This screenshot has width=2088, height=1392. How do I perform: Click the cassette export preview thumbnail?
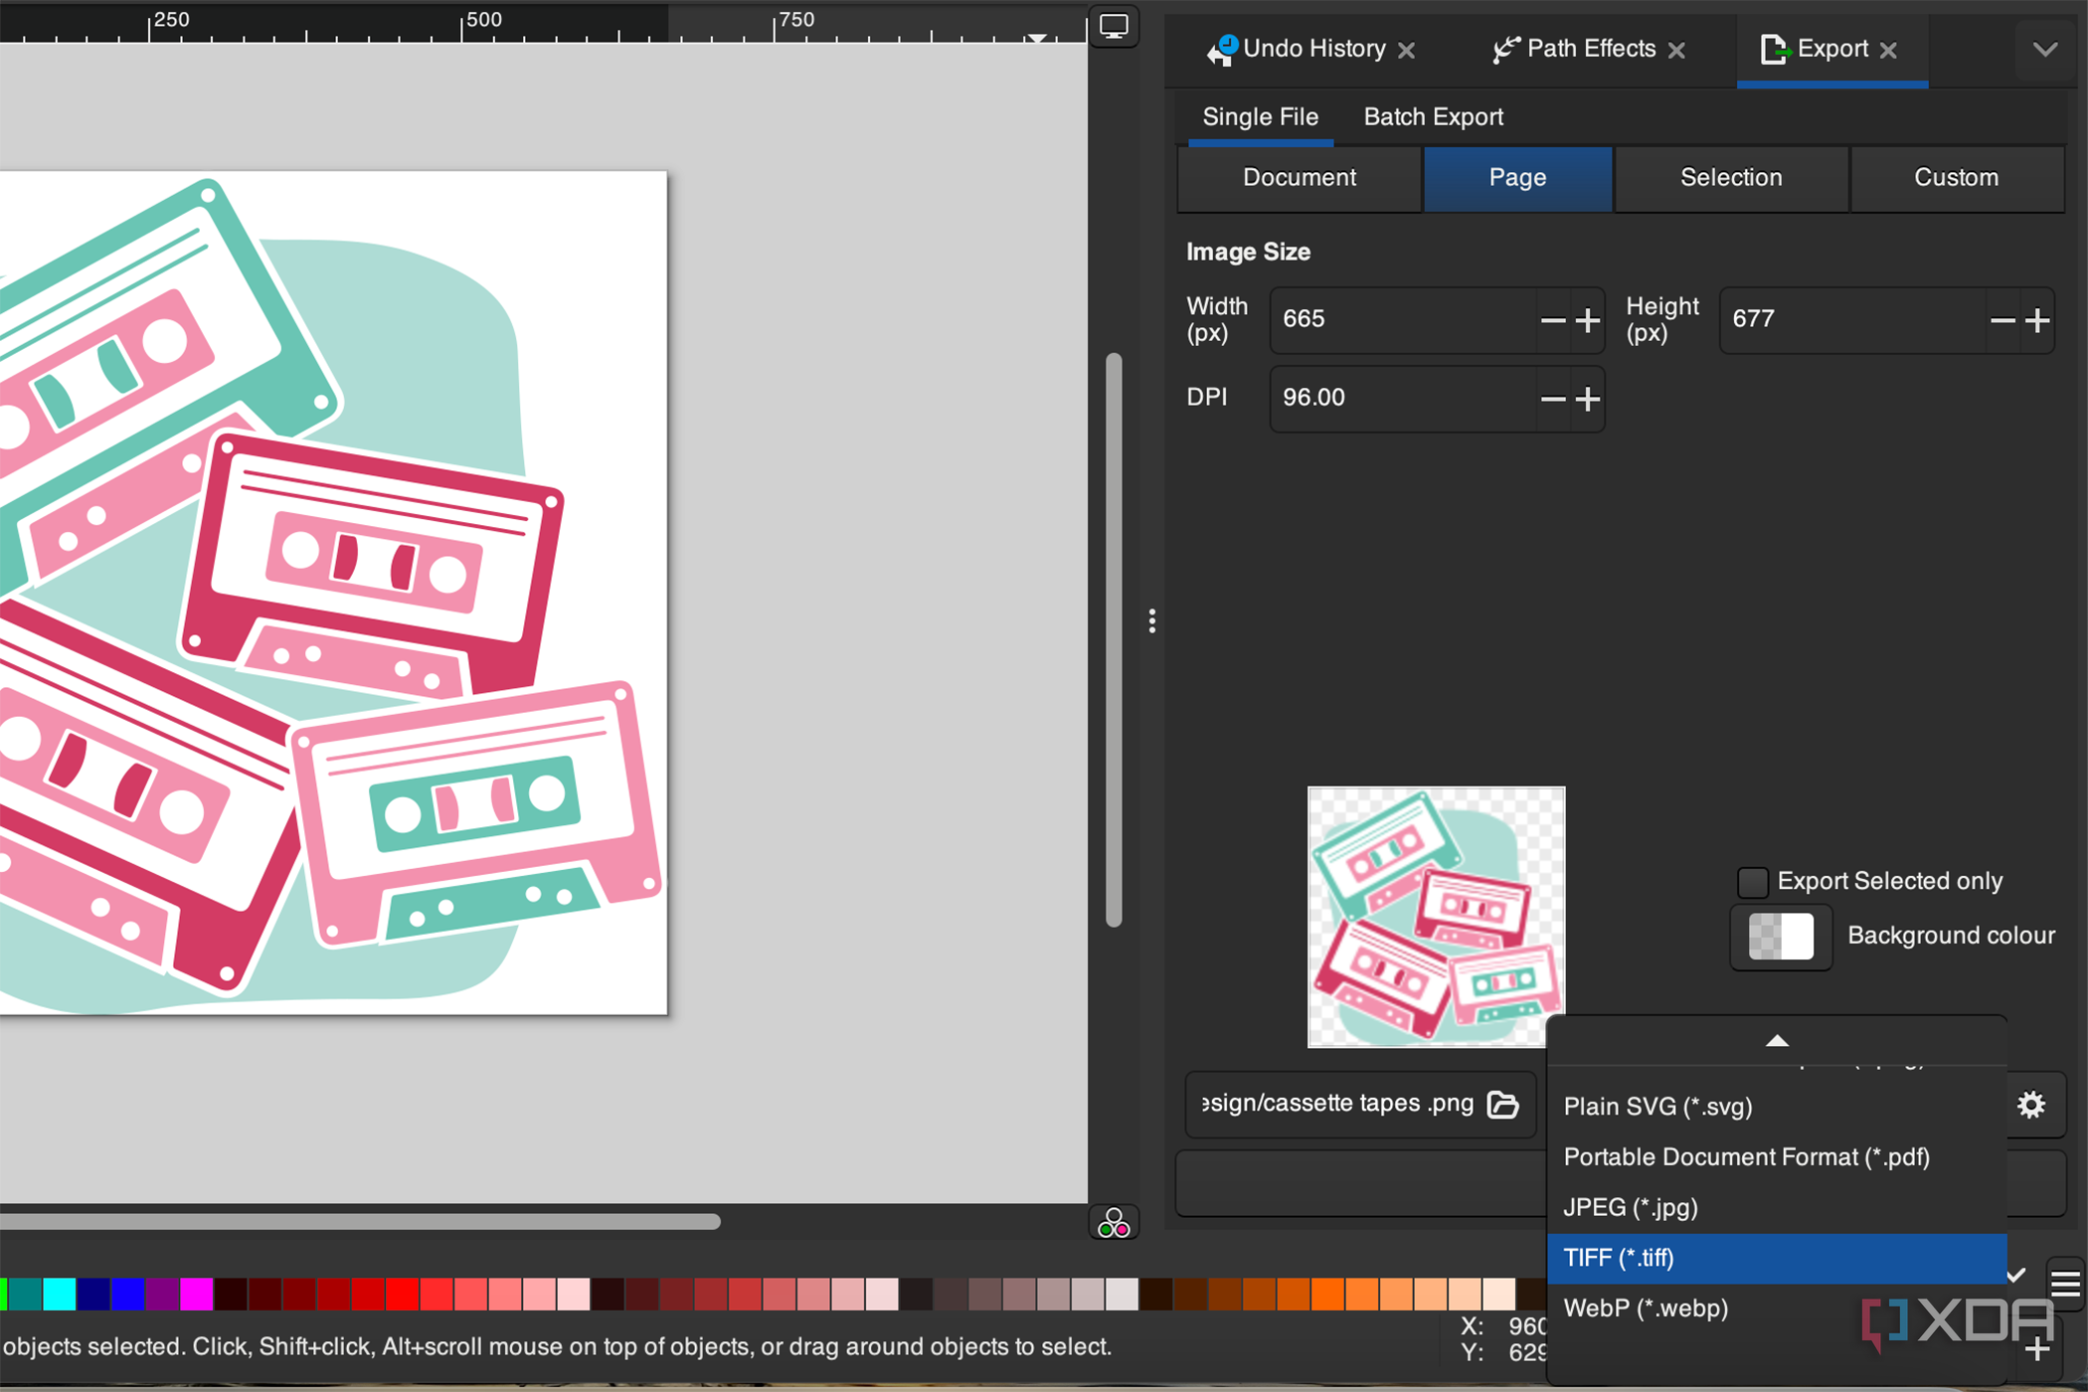[x=1436, y=917]
